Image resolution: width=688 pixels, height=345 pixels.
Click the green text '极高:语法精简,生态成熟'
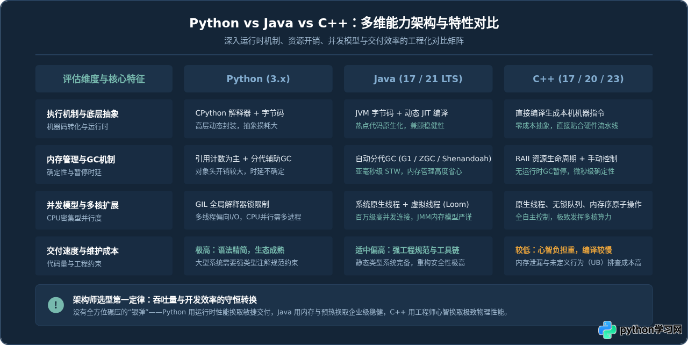click(x=240, y=250)
